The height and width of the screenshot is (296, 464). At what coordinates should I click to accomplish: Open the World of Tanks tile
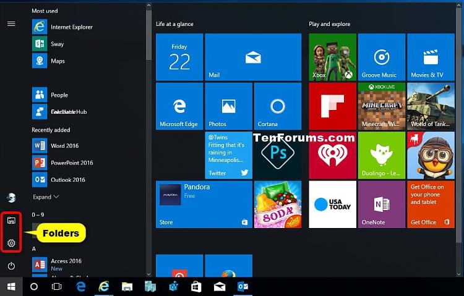pyautogui.click(x=431, y=106)
